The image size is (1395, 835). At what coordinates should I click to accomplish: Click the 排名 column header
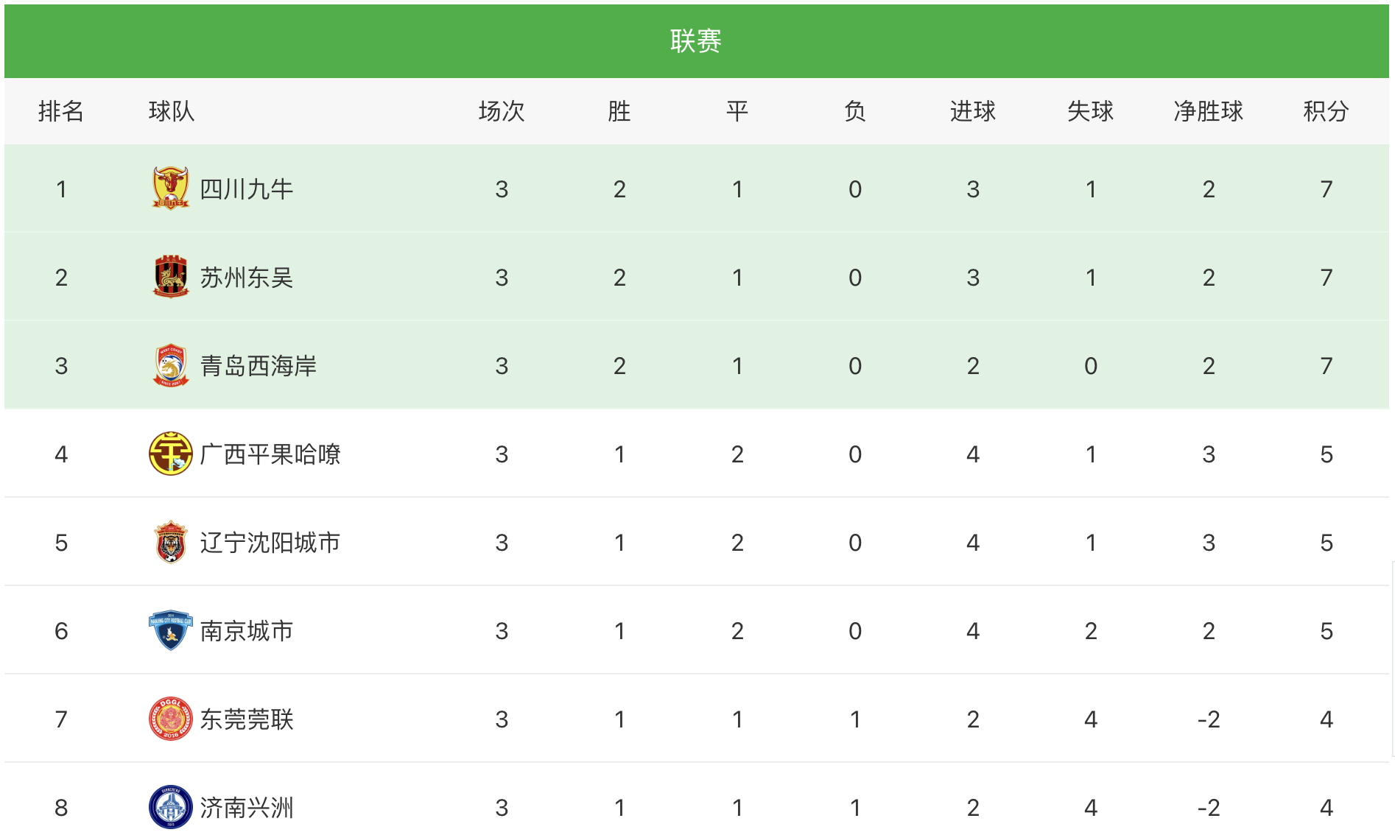tap(61, 111)
